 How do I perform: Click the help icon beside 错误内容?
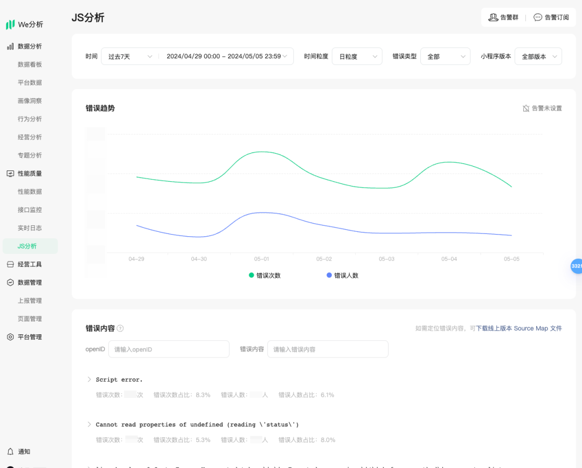pos(120,328)
